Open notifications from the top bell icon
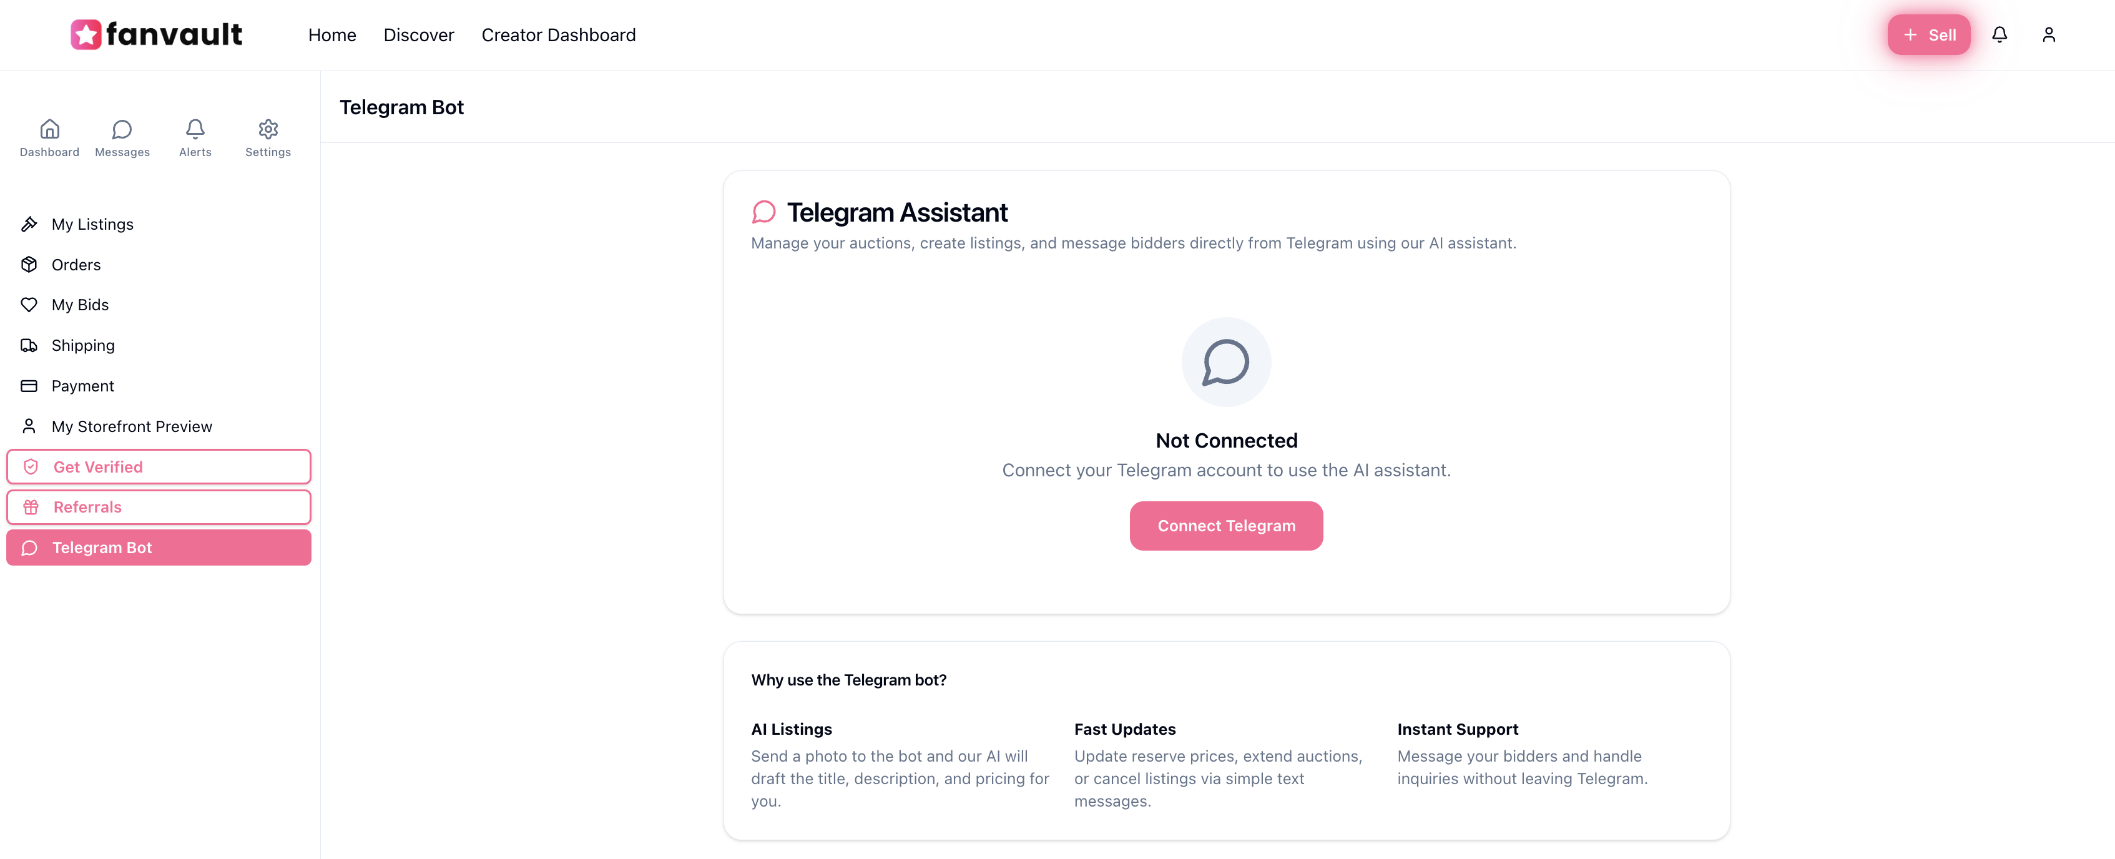Screen dimensions: 2115x859 2000,34
